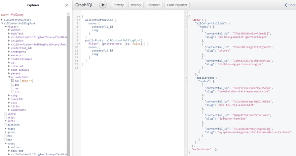Click allContentfulSide in the query editor
This screenshot has width=296, height=156.
tap(99, 20)
